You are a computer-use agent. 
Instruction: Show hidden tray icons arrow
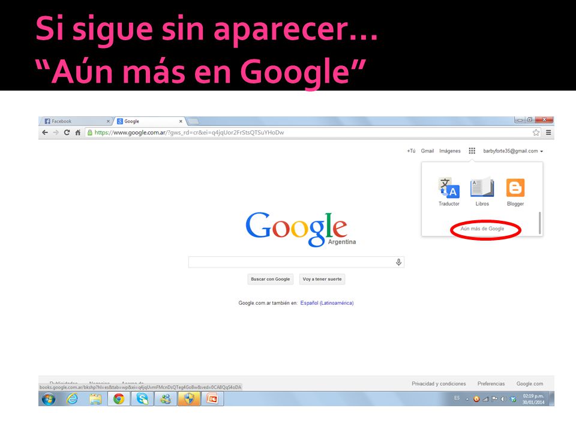pos(467,400)
